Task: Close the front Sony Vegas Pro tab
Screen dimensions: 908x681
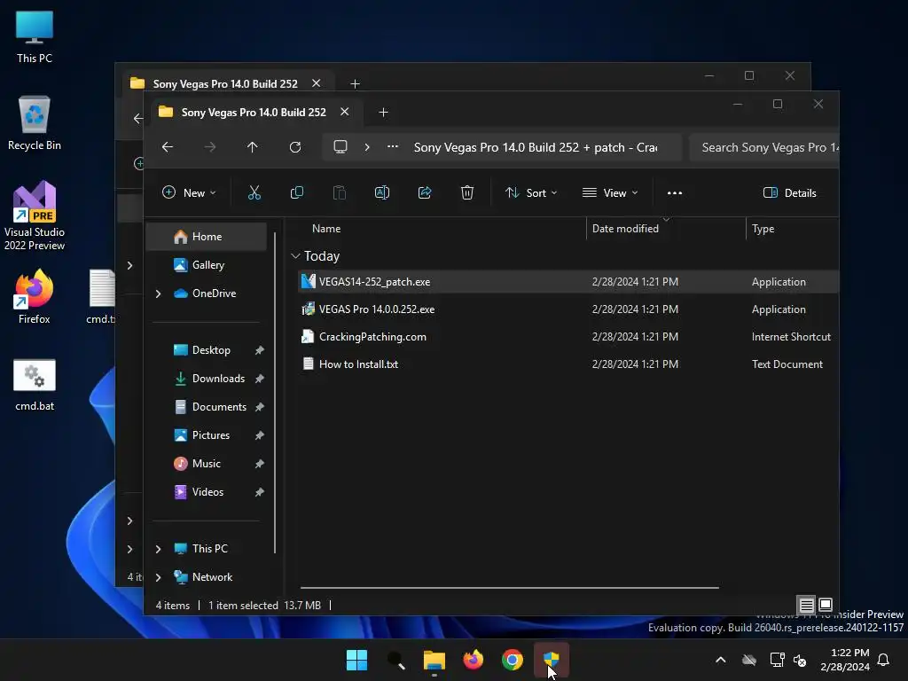Action: (x=345, y=112)
